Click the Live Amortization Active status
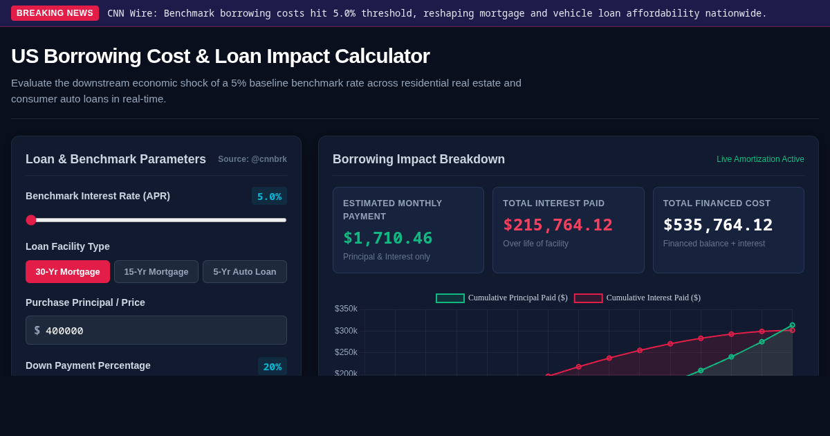The width and height of the screenshot is (830, 436). coord(760,159)
